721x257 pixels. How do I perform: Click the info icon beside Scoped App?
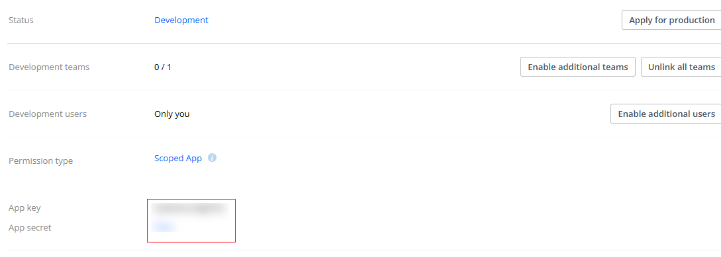(212, 158)
